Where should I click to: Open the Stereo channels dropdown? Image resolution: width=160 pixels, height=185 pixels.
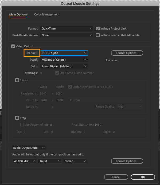pos(75,161)
